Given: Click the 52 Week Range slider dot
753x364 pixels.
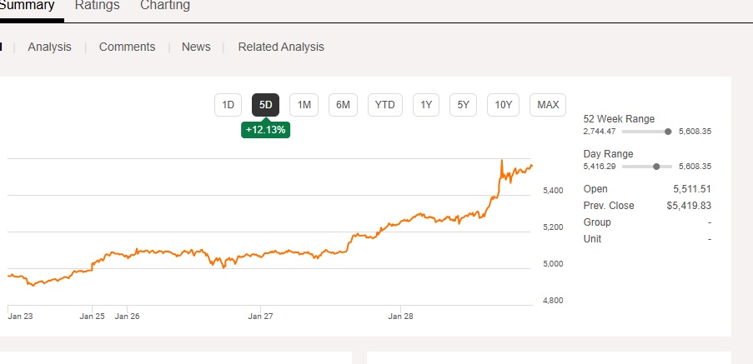Looking at the screenshot, I should [x=668, y=132].
